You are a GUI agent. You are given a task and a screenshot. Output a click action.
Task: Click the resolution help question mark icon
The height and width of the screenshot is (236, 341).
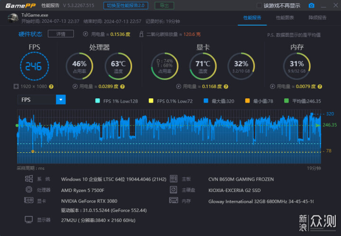point(51,87)
